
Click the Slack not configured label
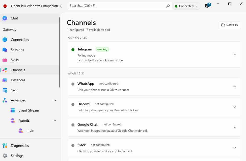tap(100, 145)
